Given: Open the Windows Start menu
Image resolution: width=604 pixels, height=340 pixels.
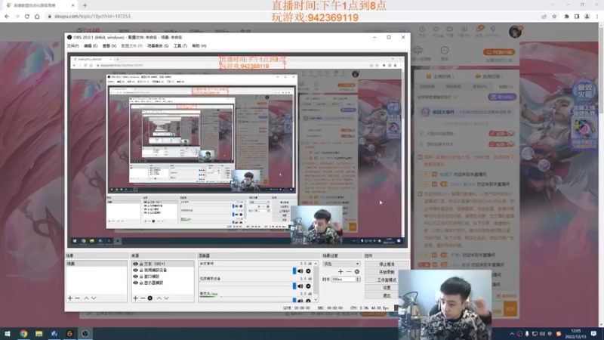Looking at the screenshot, I should 7,334.
